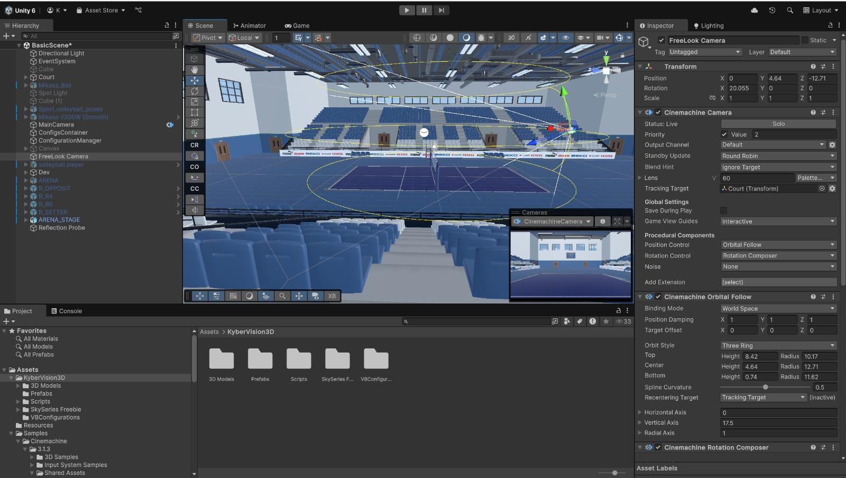Select the Hand view tool
The height and width of the screenshot is (478, 846).
click(195, 69)
